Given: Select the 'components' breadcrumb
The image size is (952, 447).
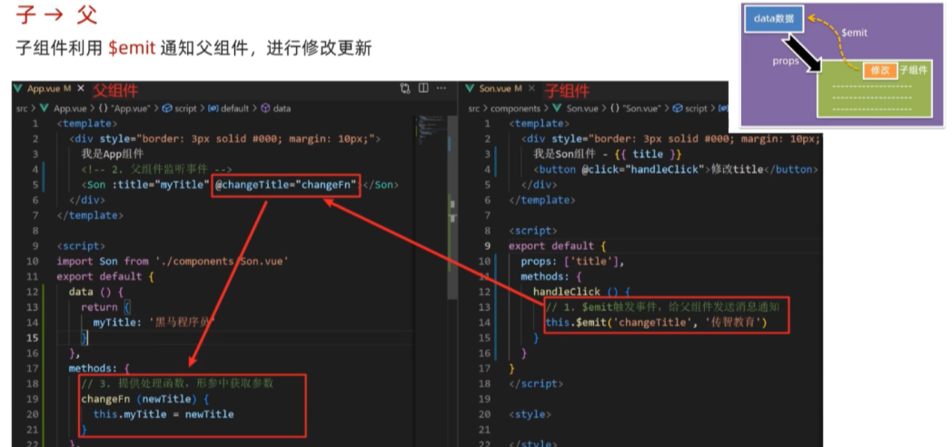Looking at the screenshot, I should tap(515, 109).
